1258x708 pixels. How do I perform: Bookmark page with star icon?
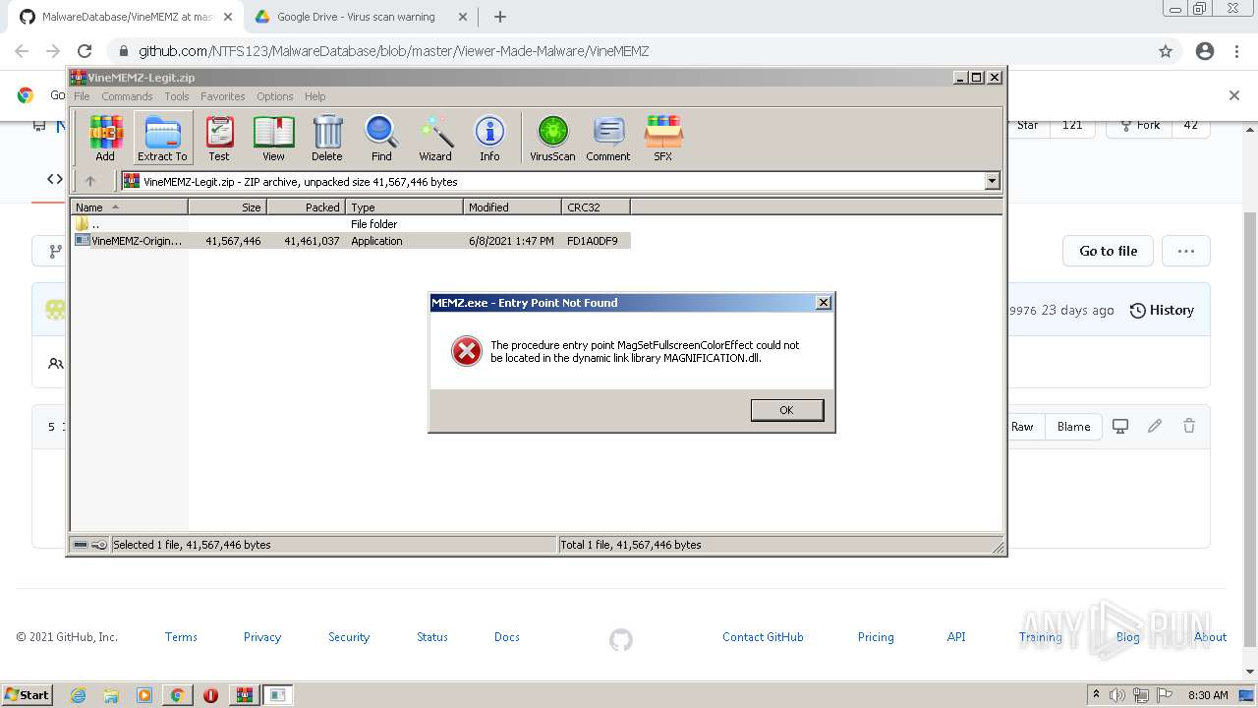pos(1166,51)
